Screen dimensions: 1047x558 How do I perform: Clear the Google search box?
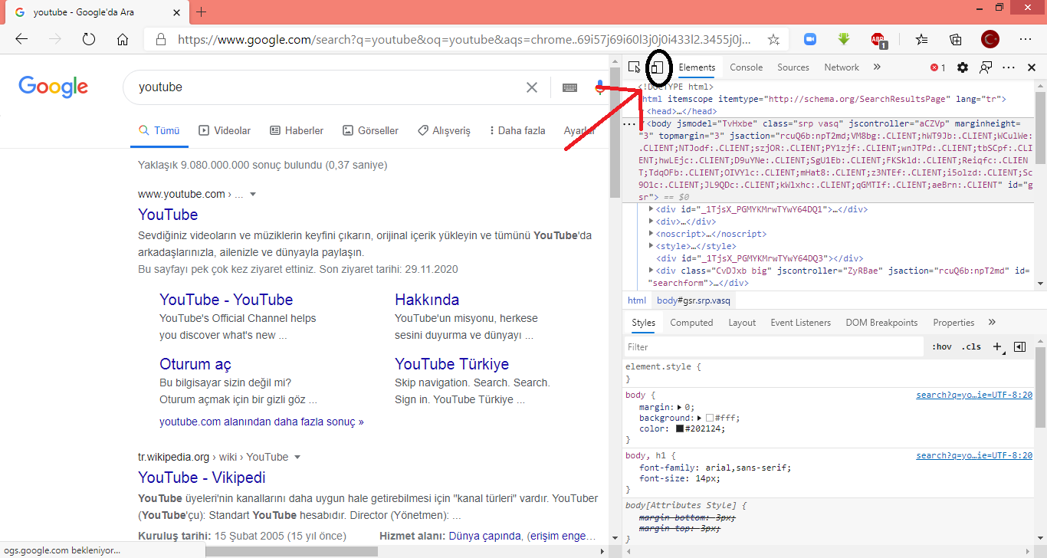coord(531,87)
